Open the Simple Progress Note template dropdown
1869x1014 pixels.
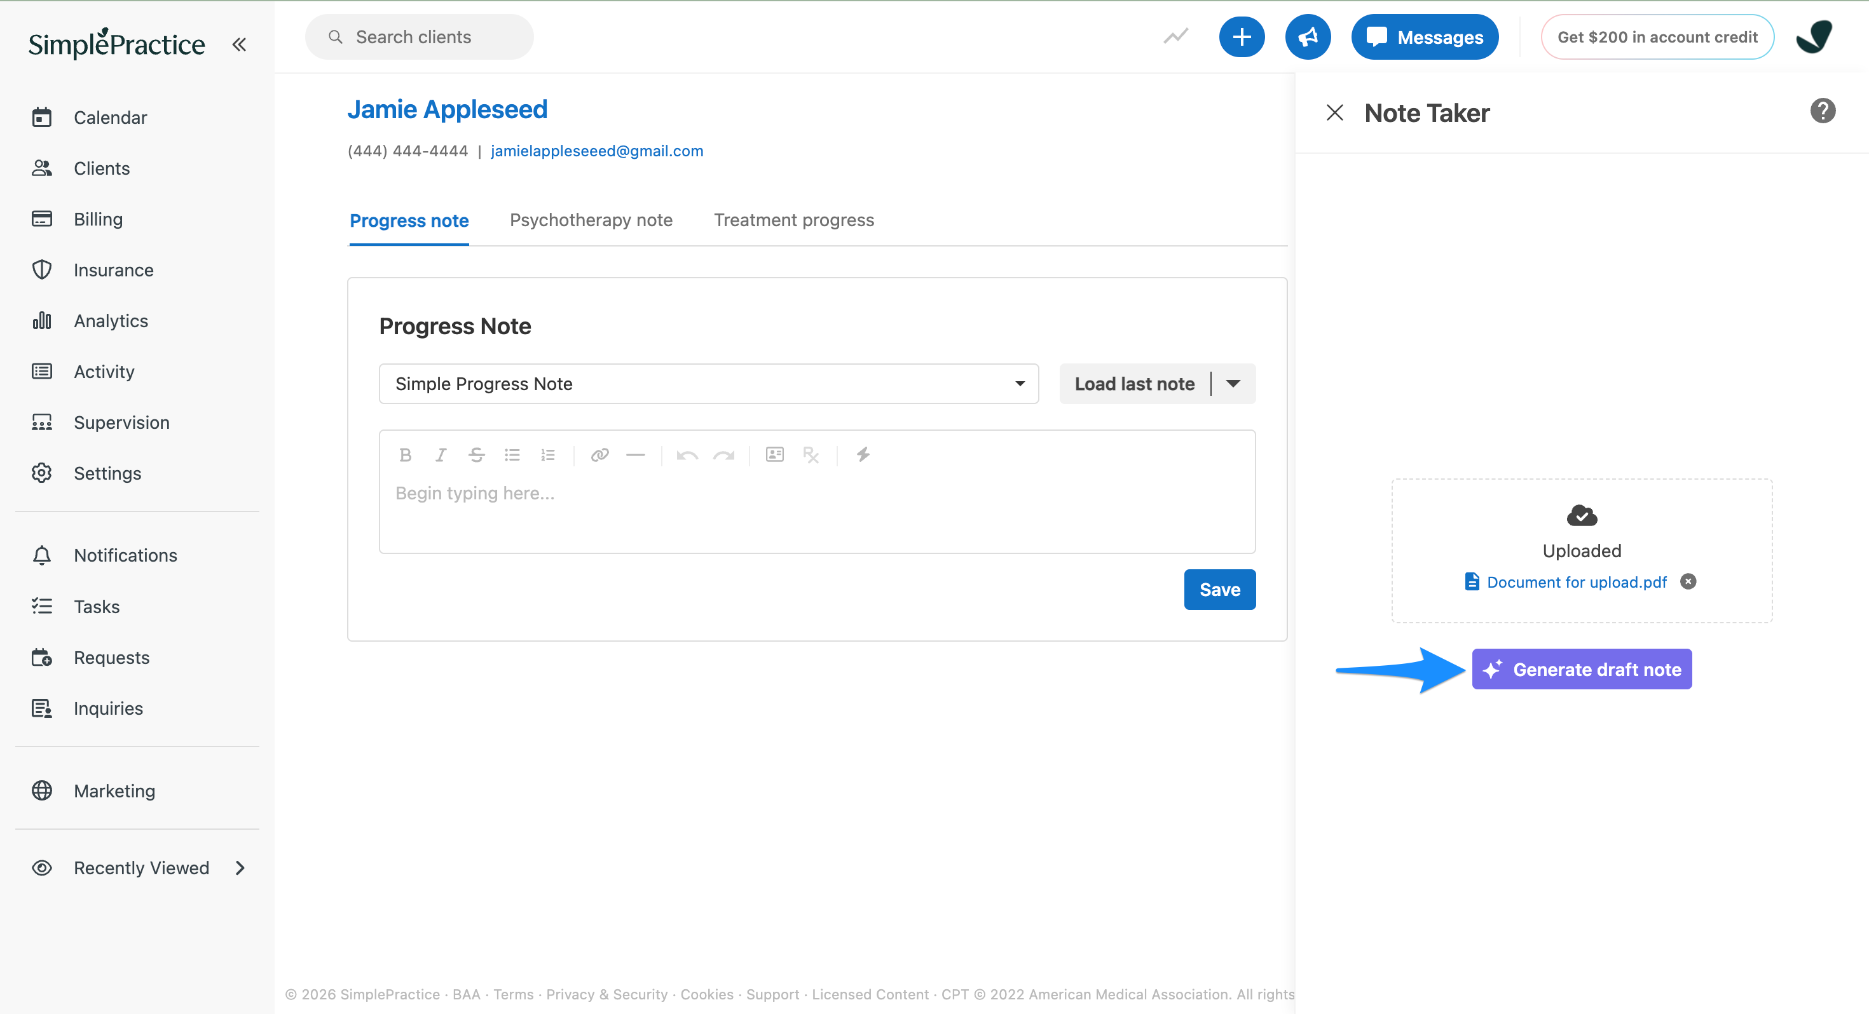[708, 384]
